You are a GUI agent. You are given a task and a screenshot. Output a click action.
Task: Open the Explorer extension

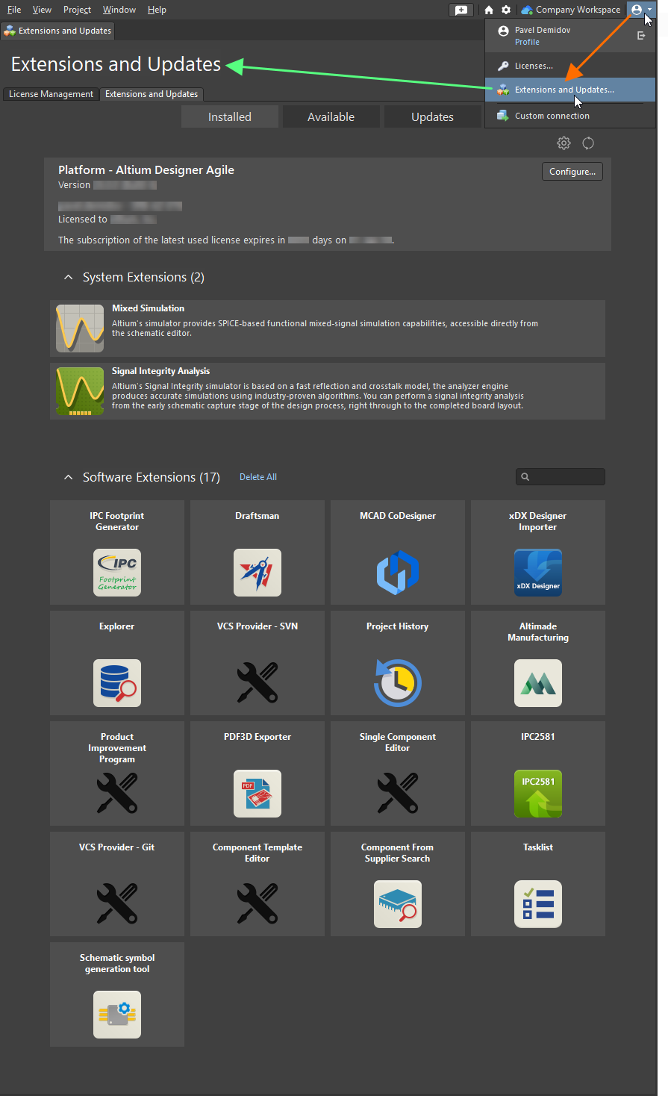116,683
